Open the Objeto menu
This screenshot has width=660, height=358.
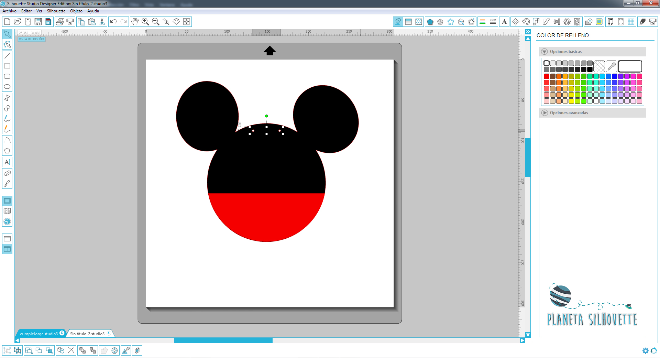[x=76, y=11]
